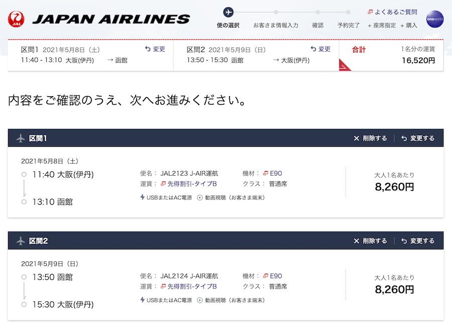Change 区間2 flight with 変更する
The height and width of the screenshot is (327, 452).
point(418,241)
